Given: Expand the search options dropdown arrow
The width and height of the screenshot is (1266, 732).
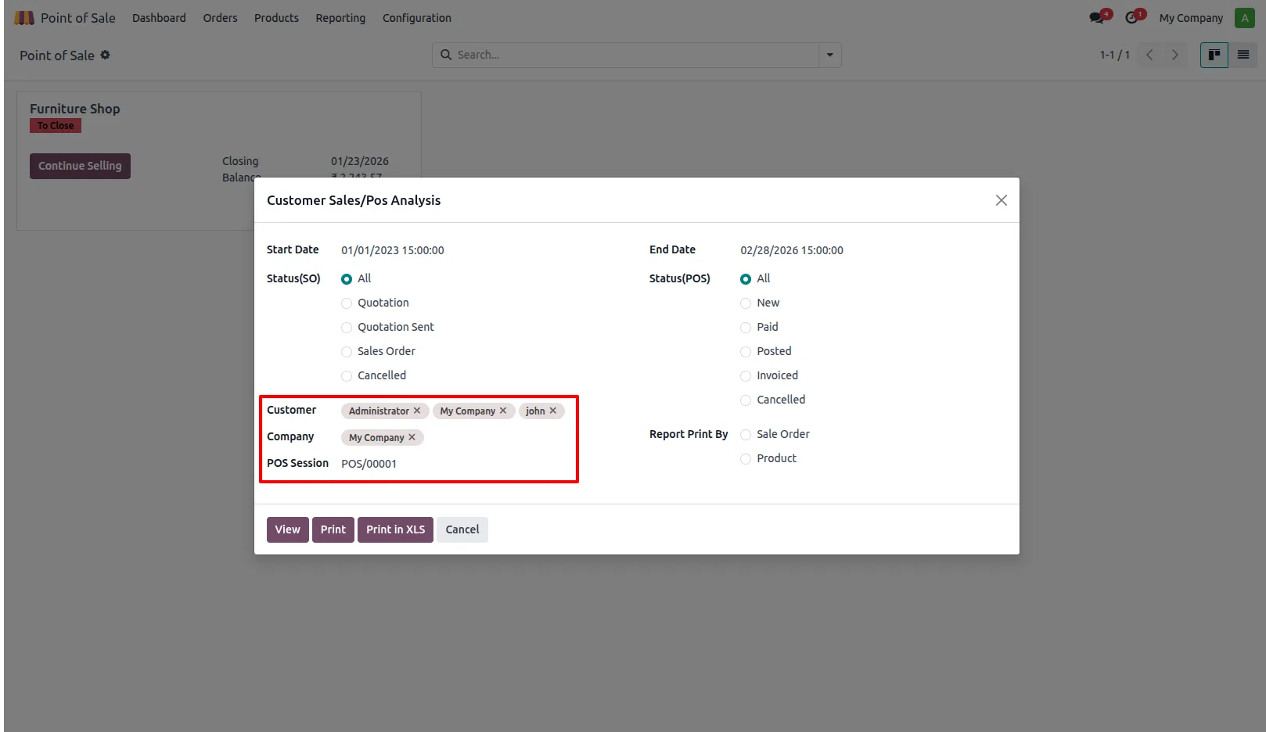Looking at the screenshot, I should pyautogui.click(x=829, y=55).
